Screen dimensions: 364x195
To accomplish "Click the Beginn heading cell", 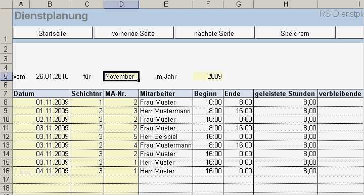I will [x=208, y=93].
